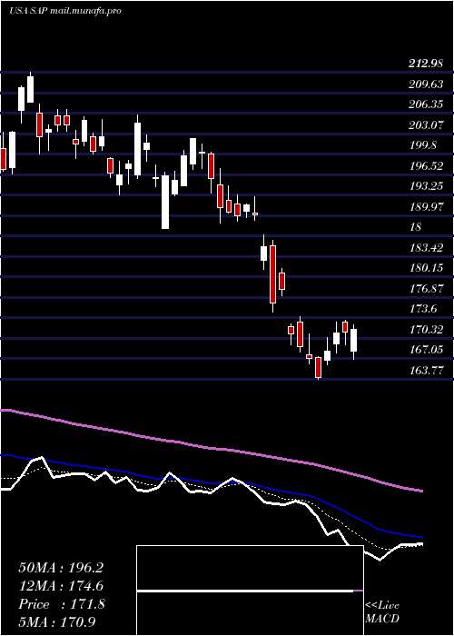
Task: Select the 203.07 price axis label
Action: pyautogui.click(x=426, y=125)
